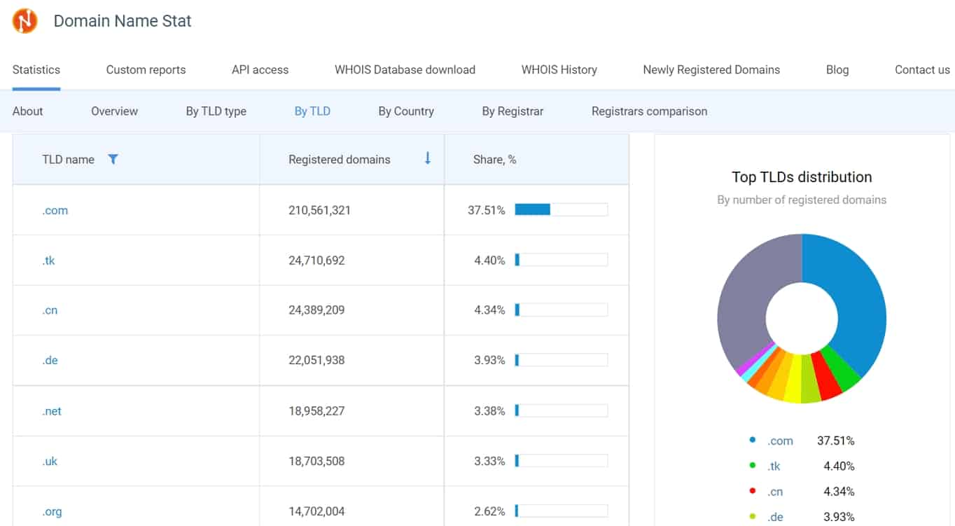
Task: Open the Registrars comparison sub-tab
Action: [x=649, y=111]
